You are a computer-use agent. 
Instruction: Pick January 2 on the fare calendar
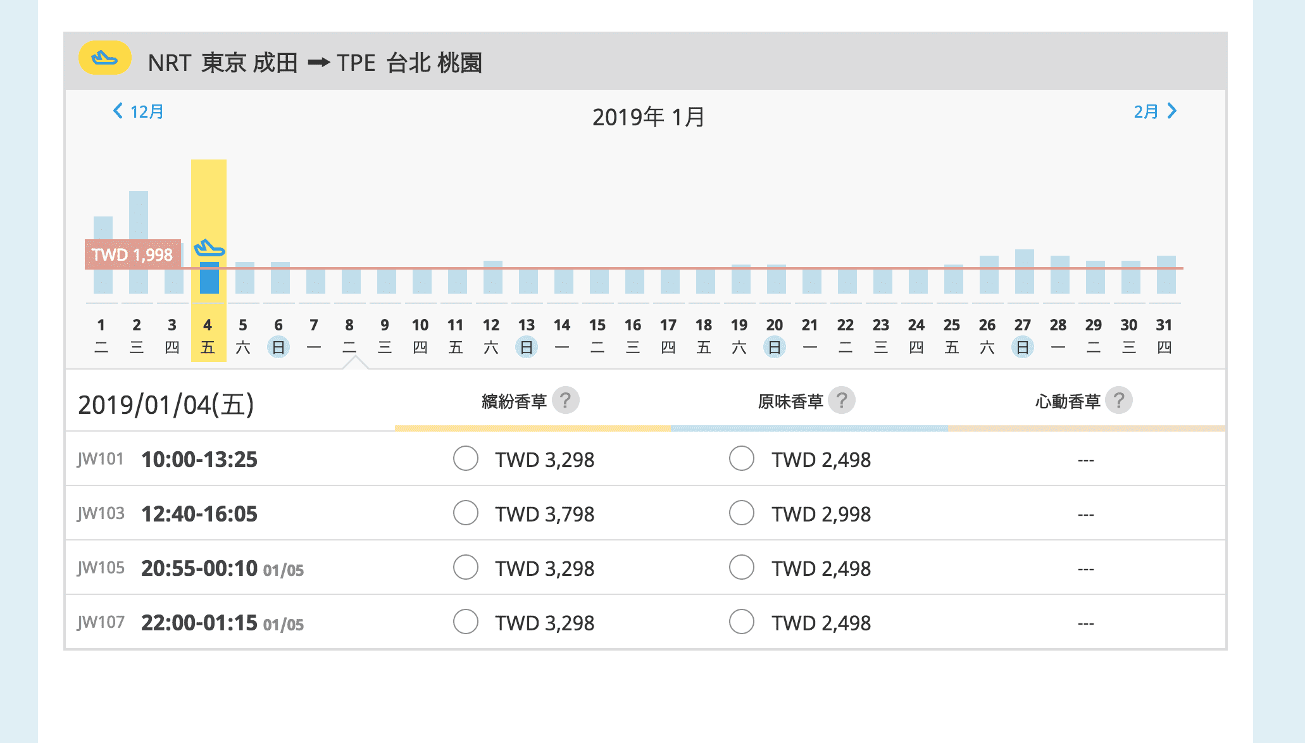click(x=137, y=335)
